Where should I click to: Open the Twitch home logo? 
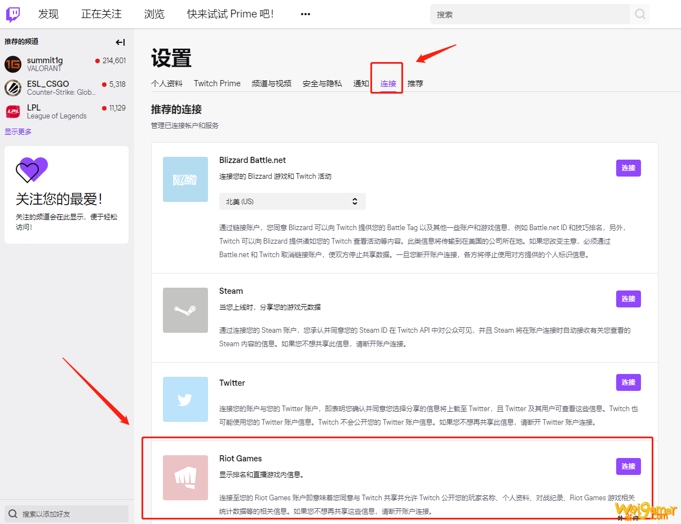13,14
